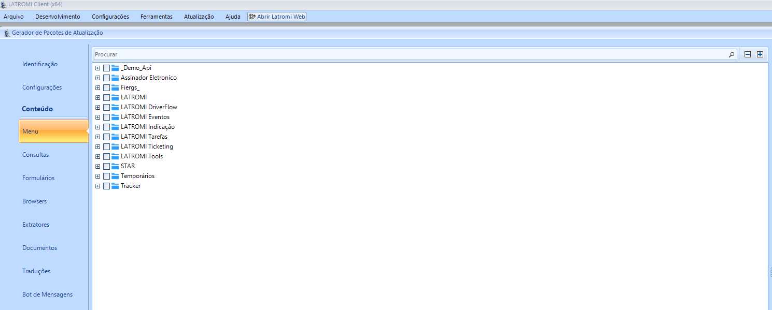Go to the Consultas section
This screenshot has width=772, height=310.
coord(35,155)
